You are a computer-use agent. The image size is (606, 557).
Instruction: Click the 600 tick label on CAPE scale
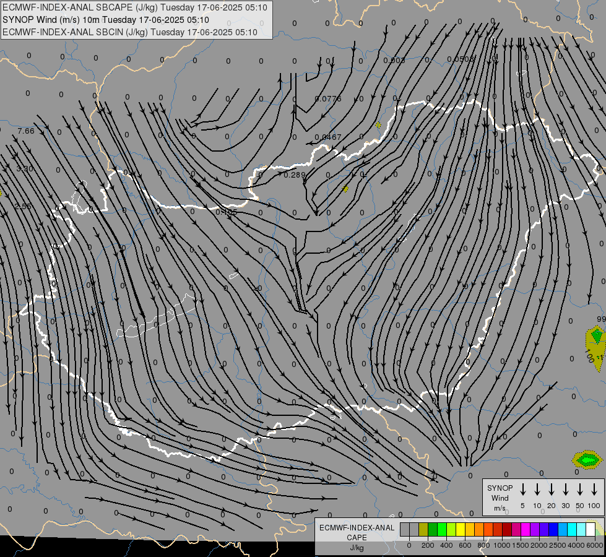[x=465, y=545]
